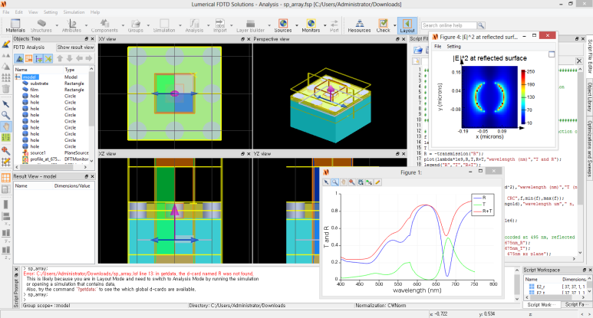Image resolution: width=593 pixels, height=318 pixels.
Task: Click the delete trash icon in left sidebar
Action: pos(5,88)
